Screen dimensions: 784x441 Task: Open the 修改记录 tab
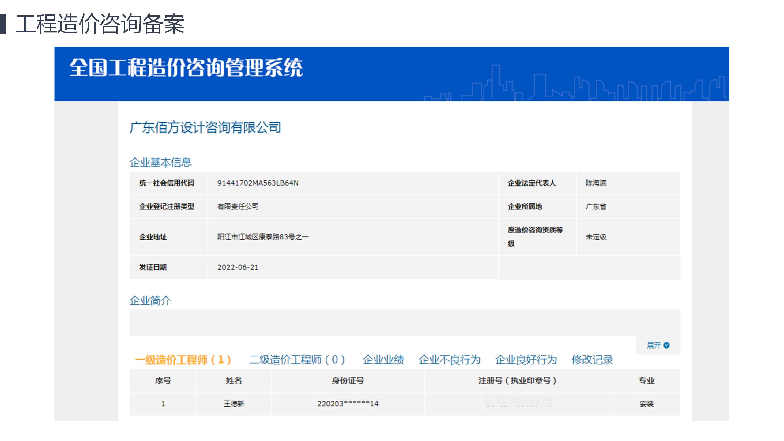point(592,360)
